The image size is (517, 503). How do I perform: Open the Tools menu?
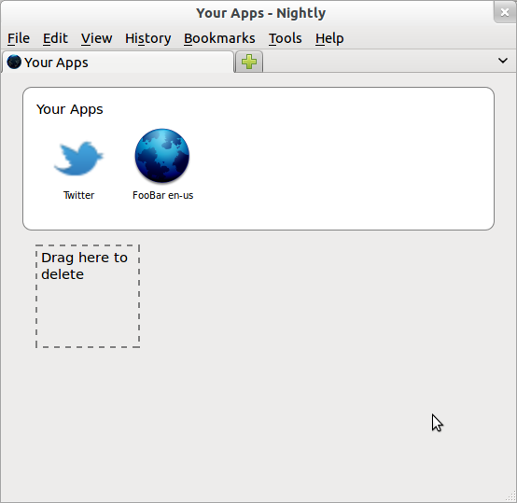tap(286, 38)
